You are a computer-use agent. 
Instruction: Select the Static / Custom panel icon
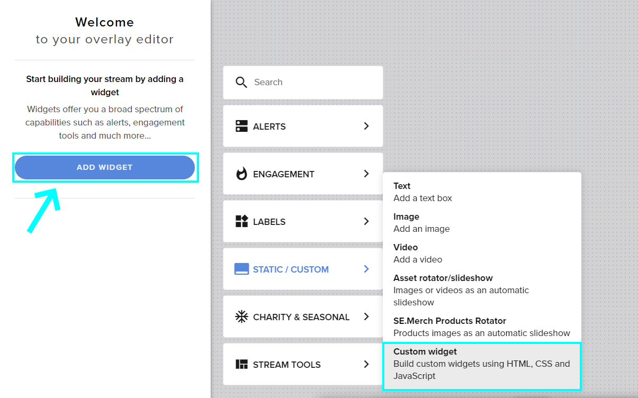pyautogui.click(x=241, y=269)
